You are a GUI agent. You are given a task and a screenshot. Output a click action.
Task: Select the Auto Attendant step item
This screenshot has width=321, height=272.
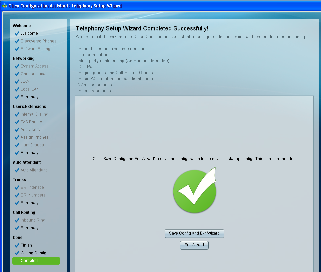(x=34, y=170)
